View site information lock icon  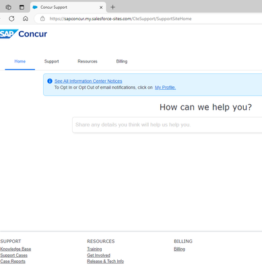(x=42, y=19)
